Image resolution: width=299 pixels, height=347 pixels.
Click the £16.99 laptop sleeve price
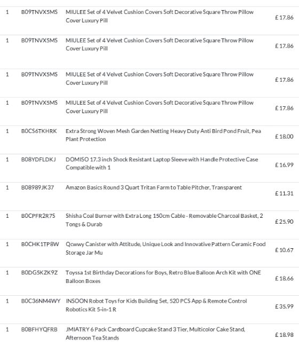pos(284,164)
